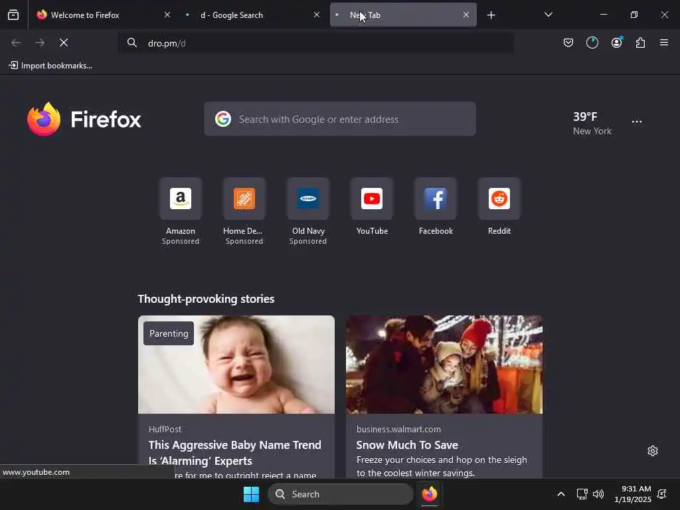680x510 pixels.
Task: Open Snow Much To Save article
Action: point(407,445)
